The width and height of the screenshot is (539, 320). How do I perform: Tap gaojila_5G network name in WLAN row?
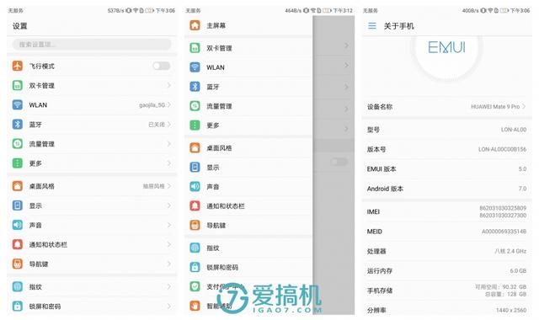(152, 104)
